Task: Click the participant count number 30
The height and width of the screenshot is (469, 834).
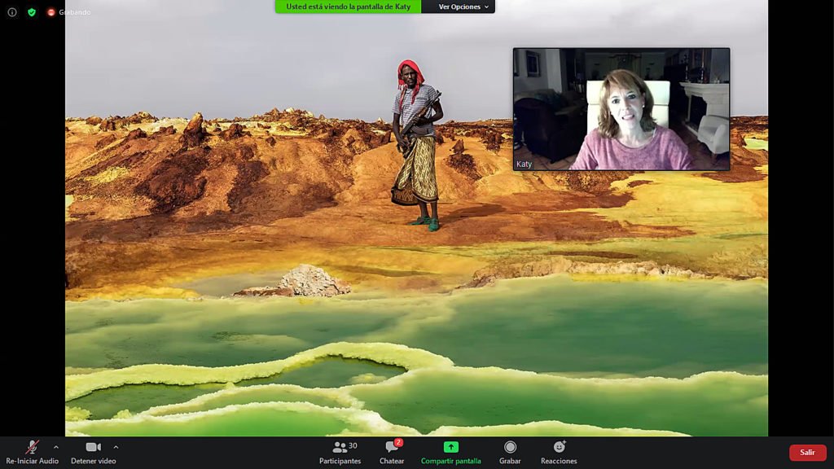Action: coord(353,445)
